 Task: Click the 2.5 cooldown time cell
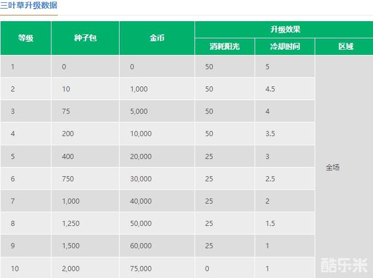(271, 179)
